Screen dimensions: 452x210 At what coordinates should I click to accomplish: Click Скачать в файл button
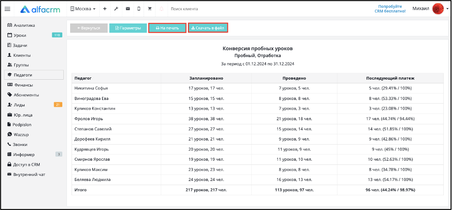(208, 28)
